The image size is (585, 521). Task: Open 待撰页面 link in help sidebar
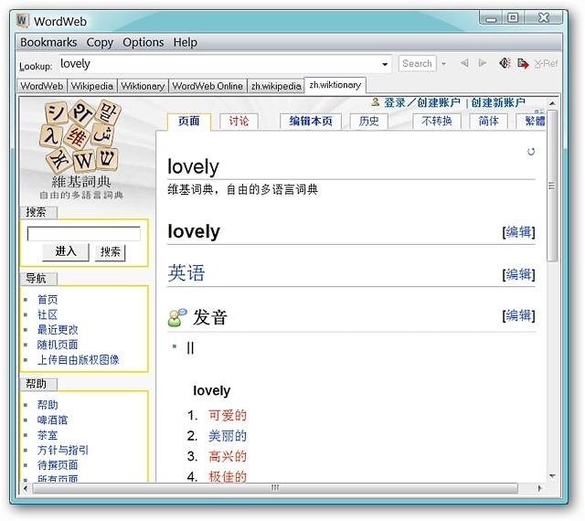(x=58, y=465)
